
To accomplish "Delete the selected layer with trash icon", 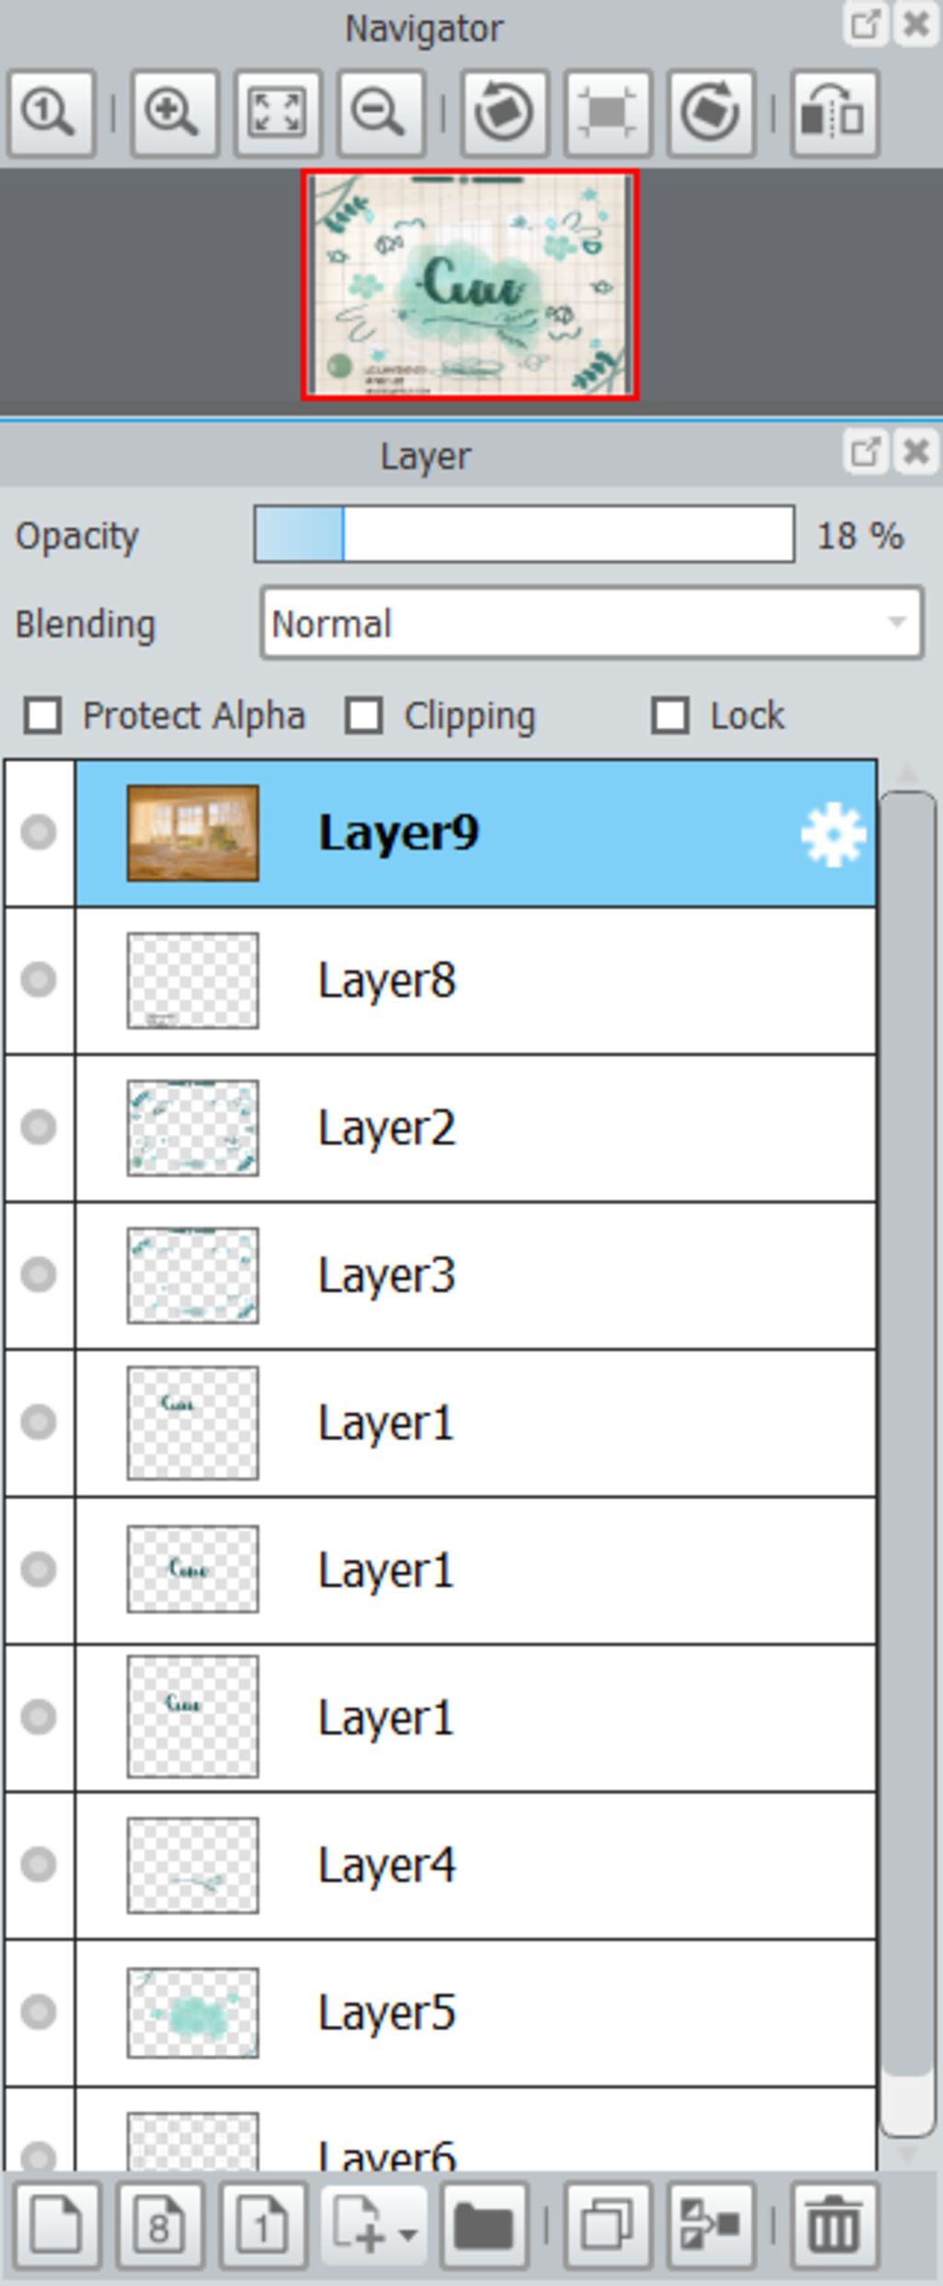I will click(834, 2226).
